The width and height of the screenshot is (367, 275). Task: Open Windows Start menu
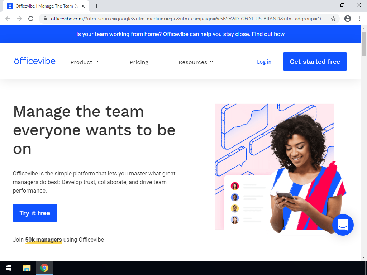coord(9,268)
